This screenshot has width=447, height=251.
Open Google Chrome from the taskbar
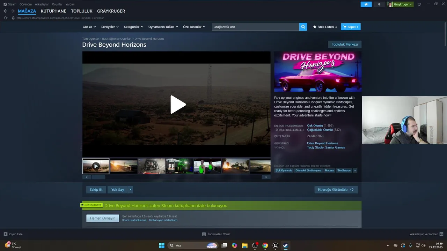point(265,245)
